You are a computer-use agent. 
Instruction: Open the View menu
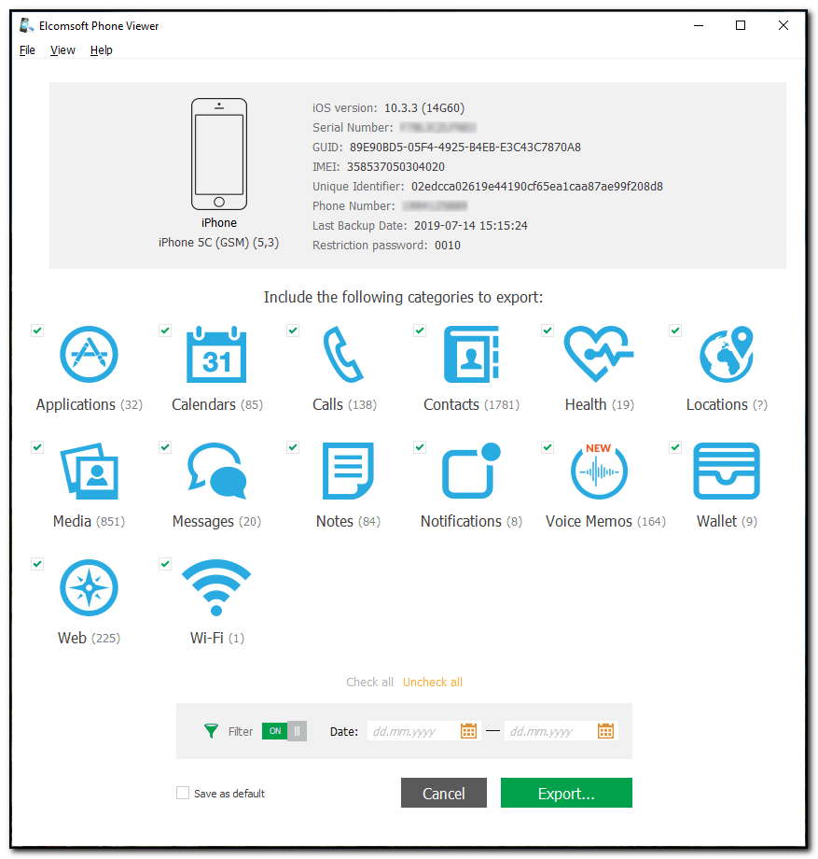click(x=62, y=50)
